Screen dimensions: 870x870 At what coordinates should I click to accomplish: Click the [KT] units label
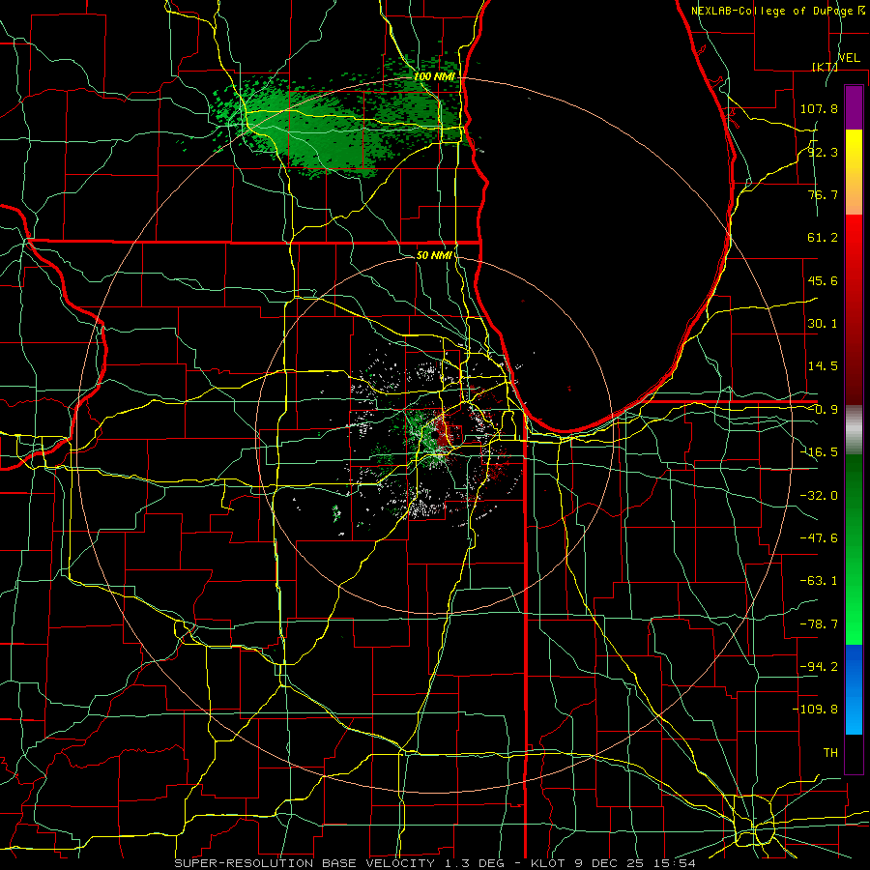coord(825,67)
